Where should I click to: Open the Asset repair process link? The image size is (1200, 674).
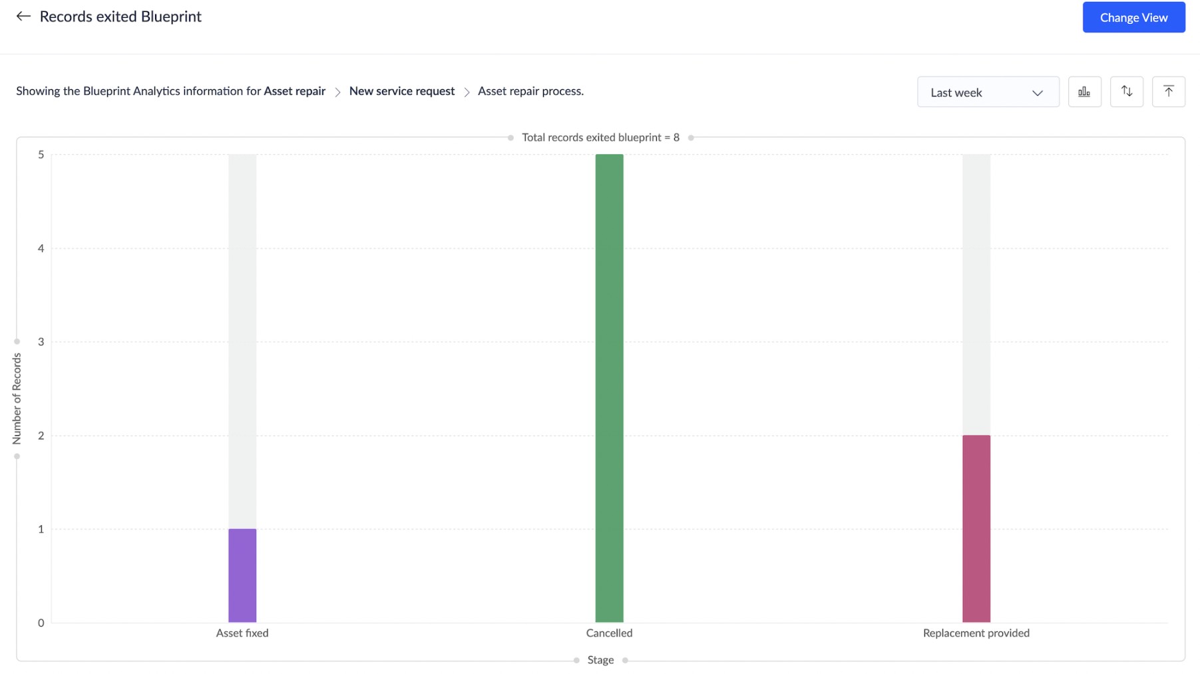529,91
